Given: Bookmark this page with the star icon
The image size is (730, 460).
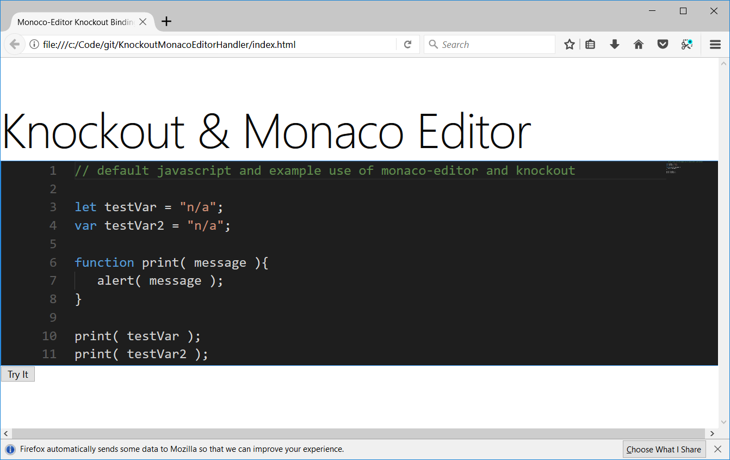Looking at the screenshot, I should click(570, 45).
